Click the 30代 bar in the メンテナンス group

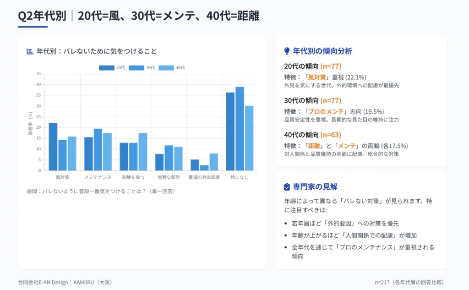(x=98, y=149)
